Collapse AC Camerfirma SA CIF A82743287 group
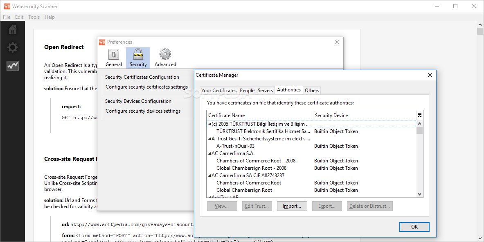This screenshot has width=484, height=242. tap(209, 175)
